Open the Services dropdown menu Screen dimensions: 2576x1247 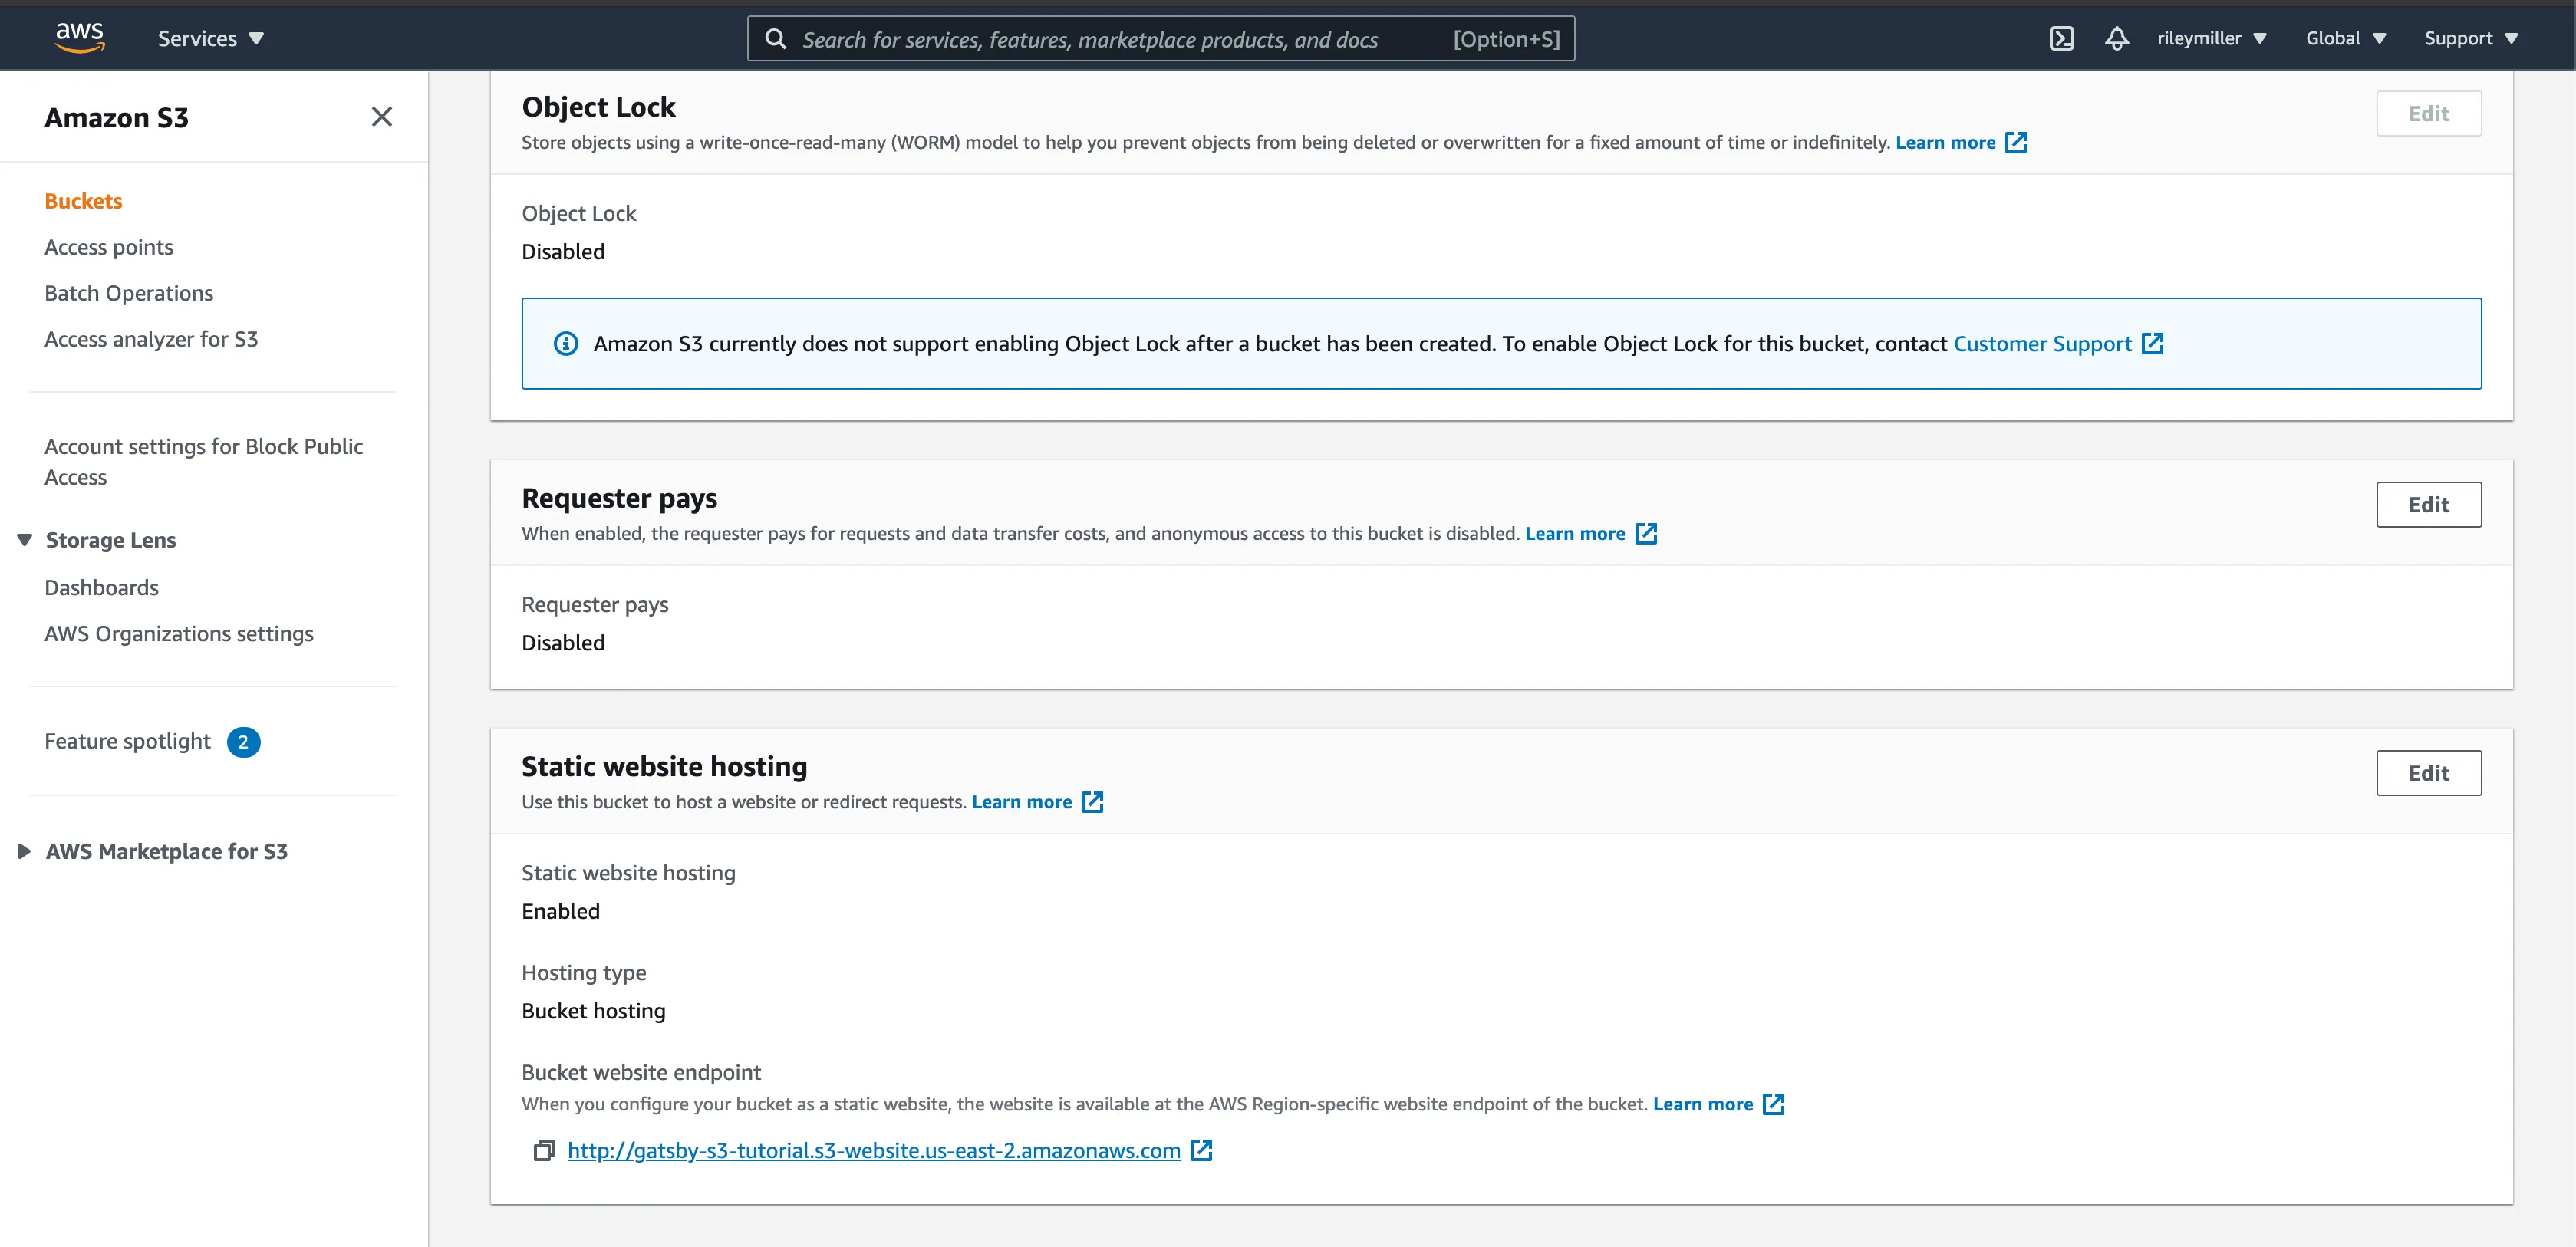click(210, 38)
